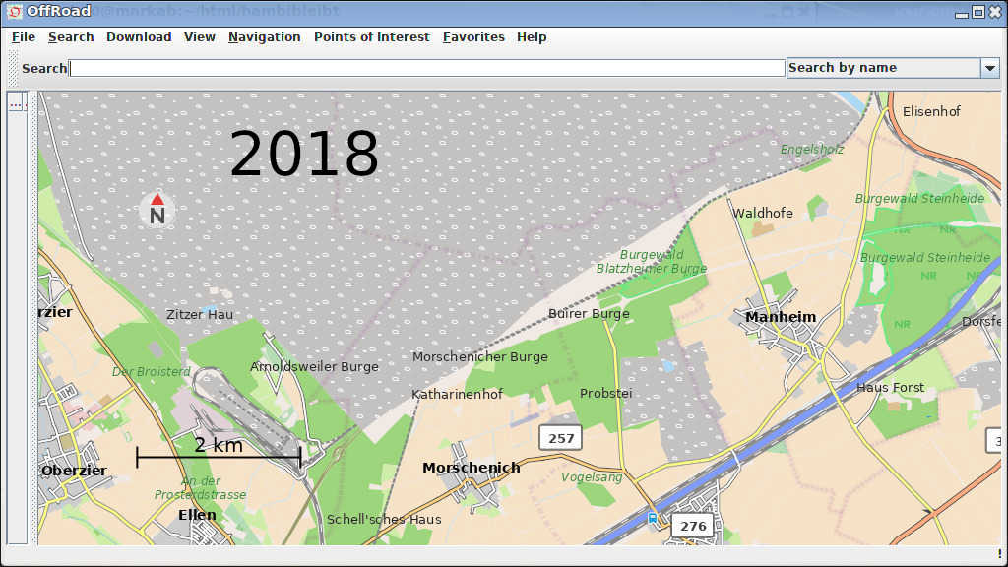This screenshot has height=567, width=1008.
Task: Click the 2 km scale bar
Action: coord(219,456)
